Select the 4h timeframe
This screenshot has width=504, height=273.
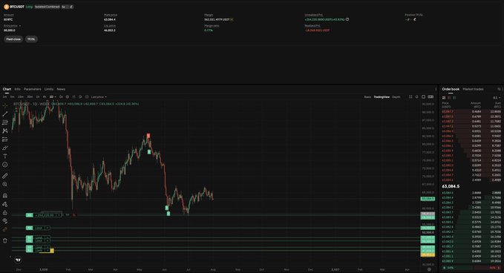(x=45, y=96)
